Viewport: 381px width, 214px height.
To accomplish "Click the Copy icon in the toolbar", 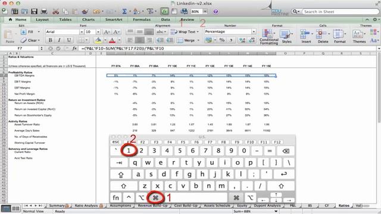I will pos(65,11).
